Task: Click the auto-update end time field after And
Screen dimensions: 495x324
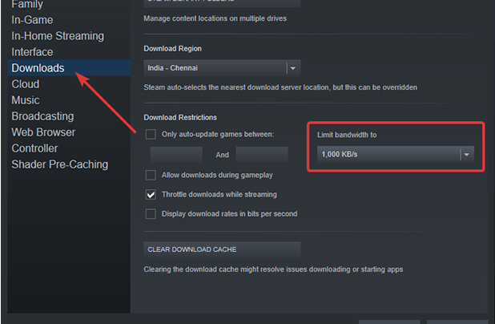Action: 262,155
